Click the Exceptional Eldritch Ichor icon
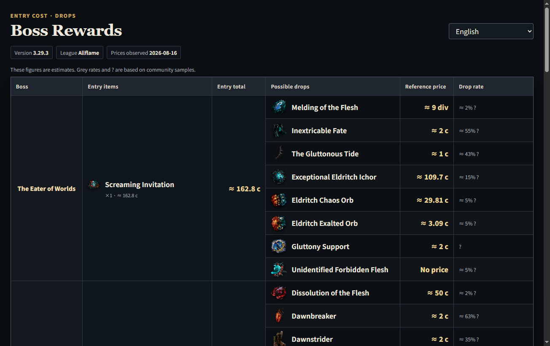The image size is (550, 346). point(279,177)
